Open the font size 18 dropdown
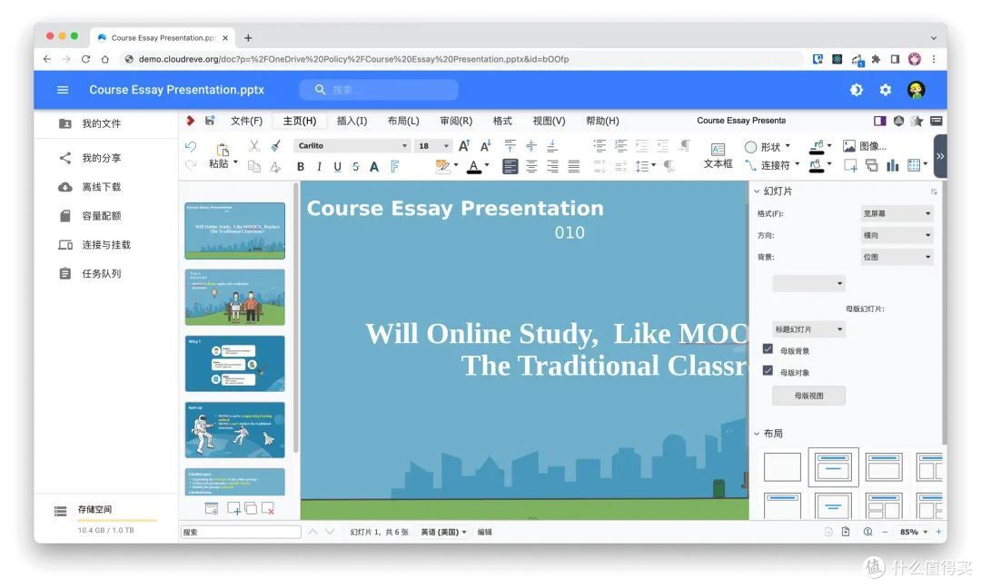This screenshot has width=981, height=588. tap(433, 145)
